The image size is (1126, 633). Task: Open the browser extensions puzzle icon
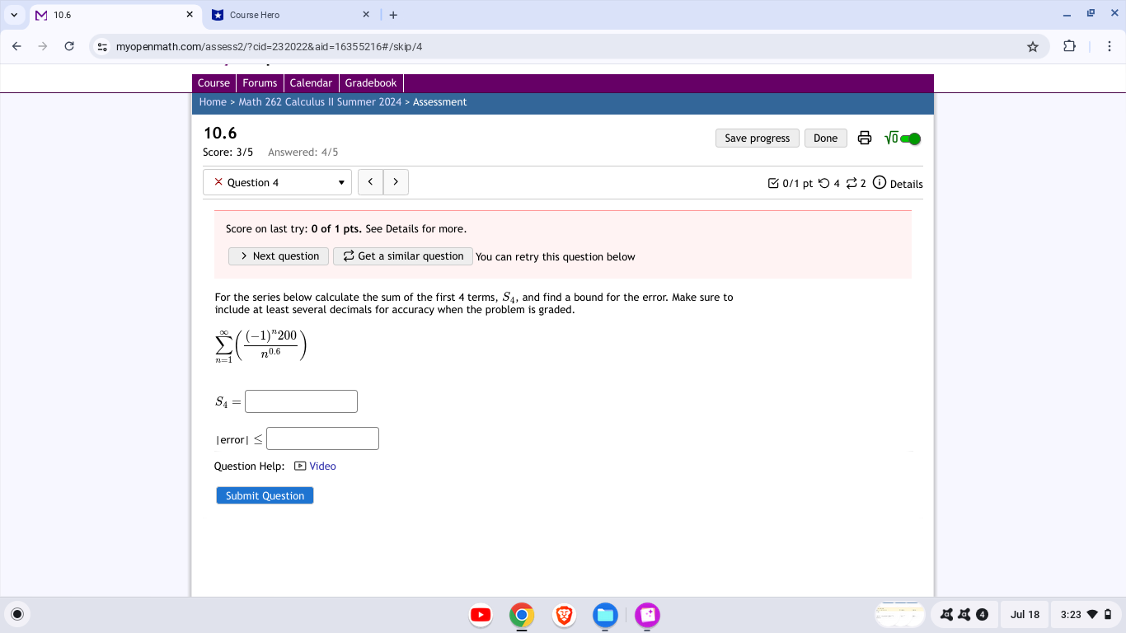click(1070, 46)
